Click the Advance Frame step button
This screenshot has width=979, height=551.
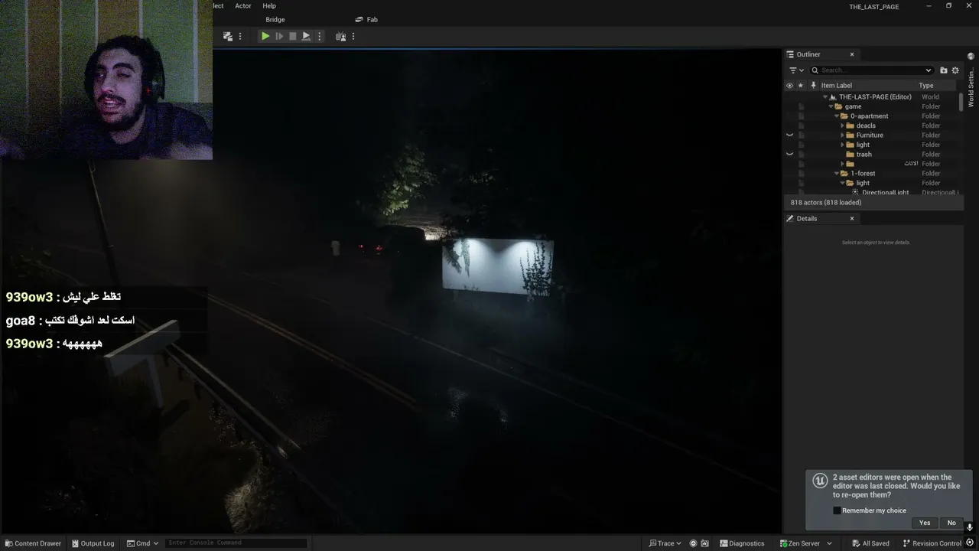pos(279,36)
